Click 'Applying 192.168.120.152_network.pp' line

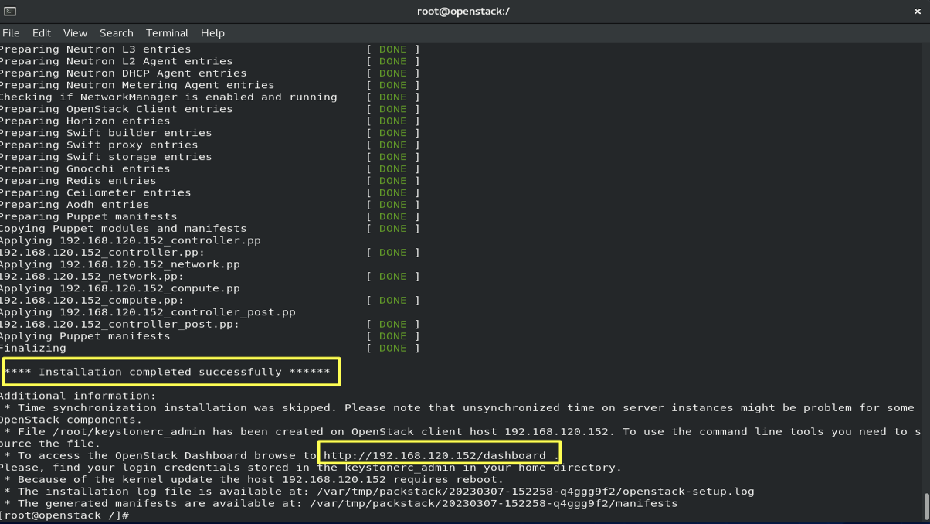[120, 264]
